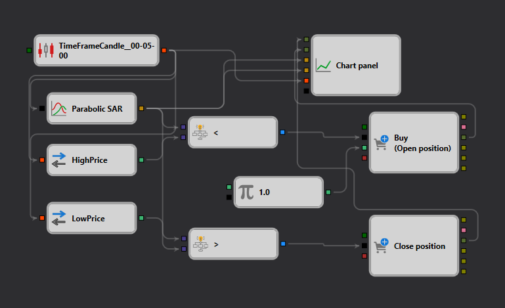505x308 pixels.
Task: Click the LowPrice arrows icon
Action: point(58,218)
